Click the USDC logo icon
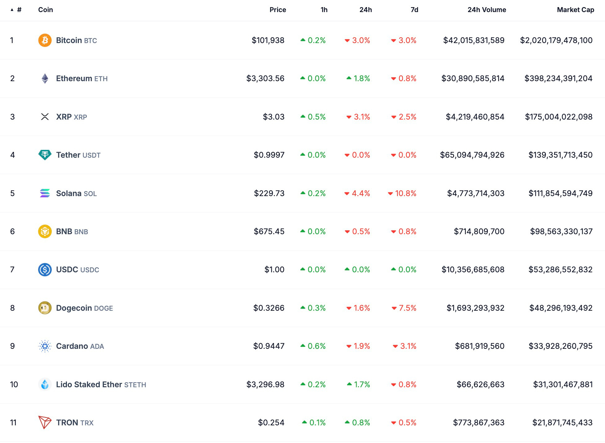The image size is (605, 443). tap(45, 270)
